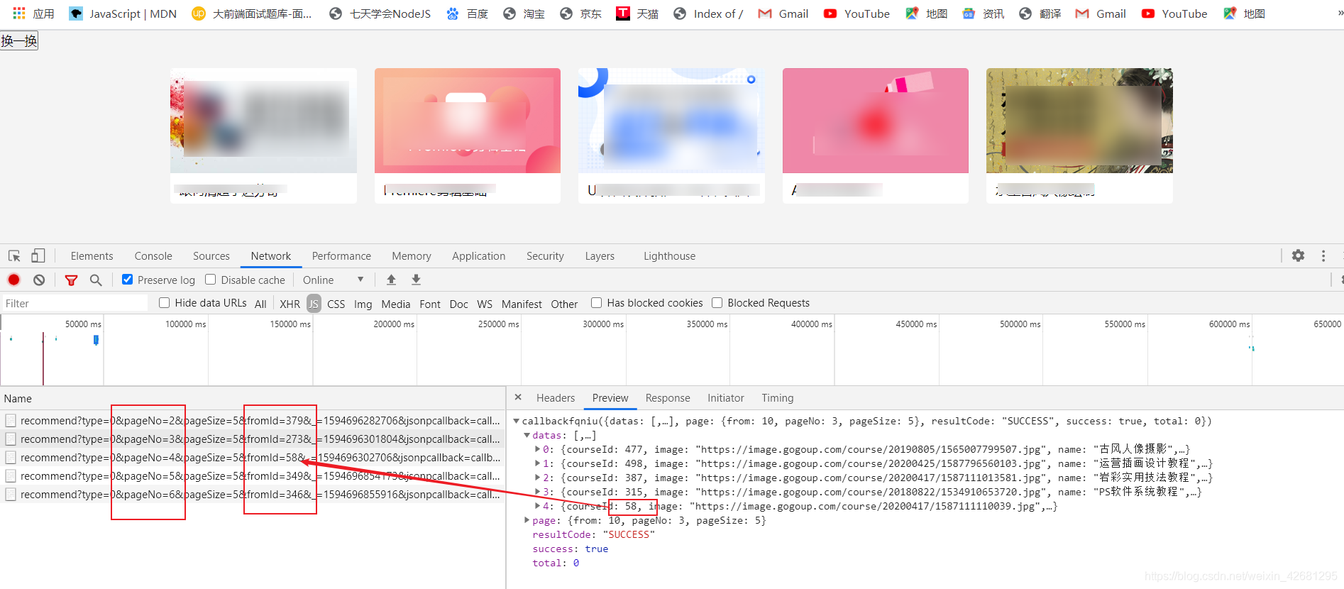Viewport: 1344px width, 589px height.
Task: Toggle the red filter funnel icon
Action: pyautogui.click(x=71, y=280)
